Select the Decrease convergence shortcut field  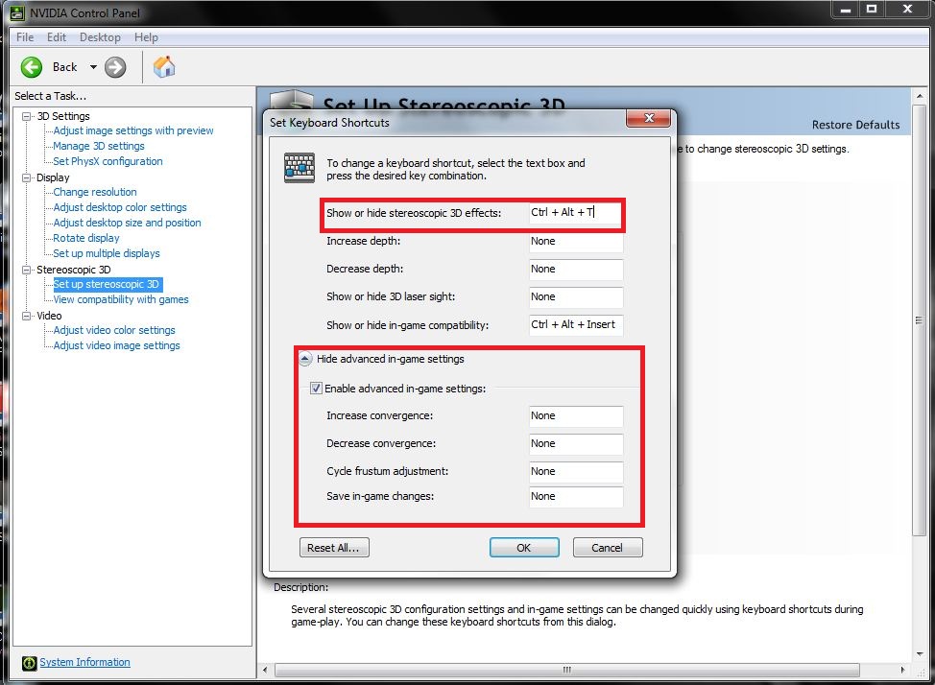576,444
